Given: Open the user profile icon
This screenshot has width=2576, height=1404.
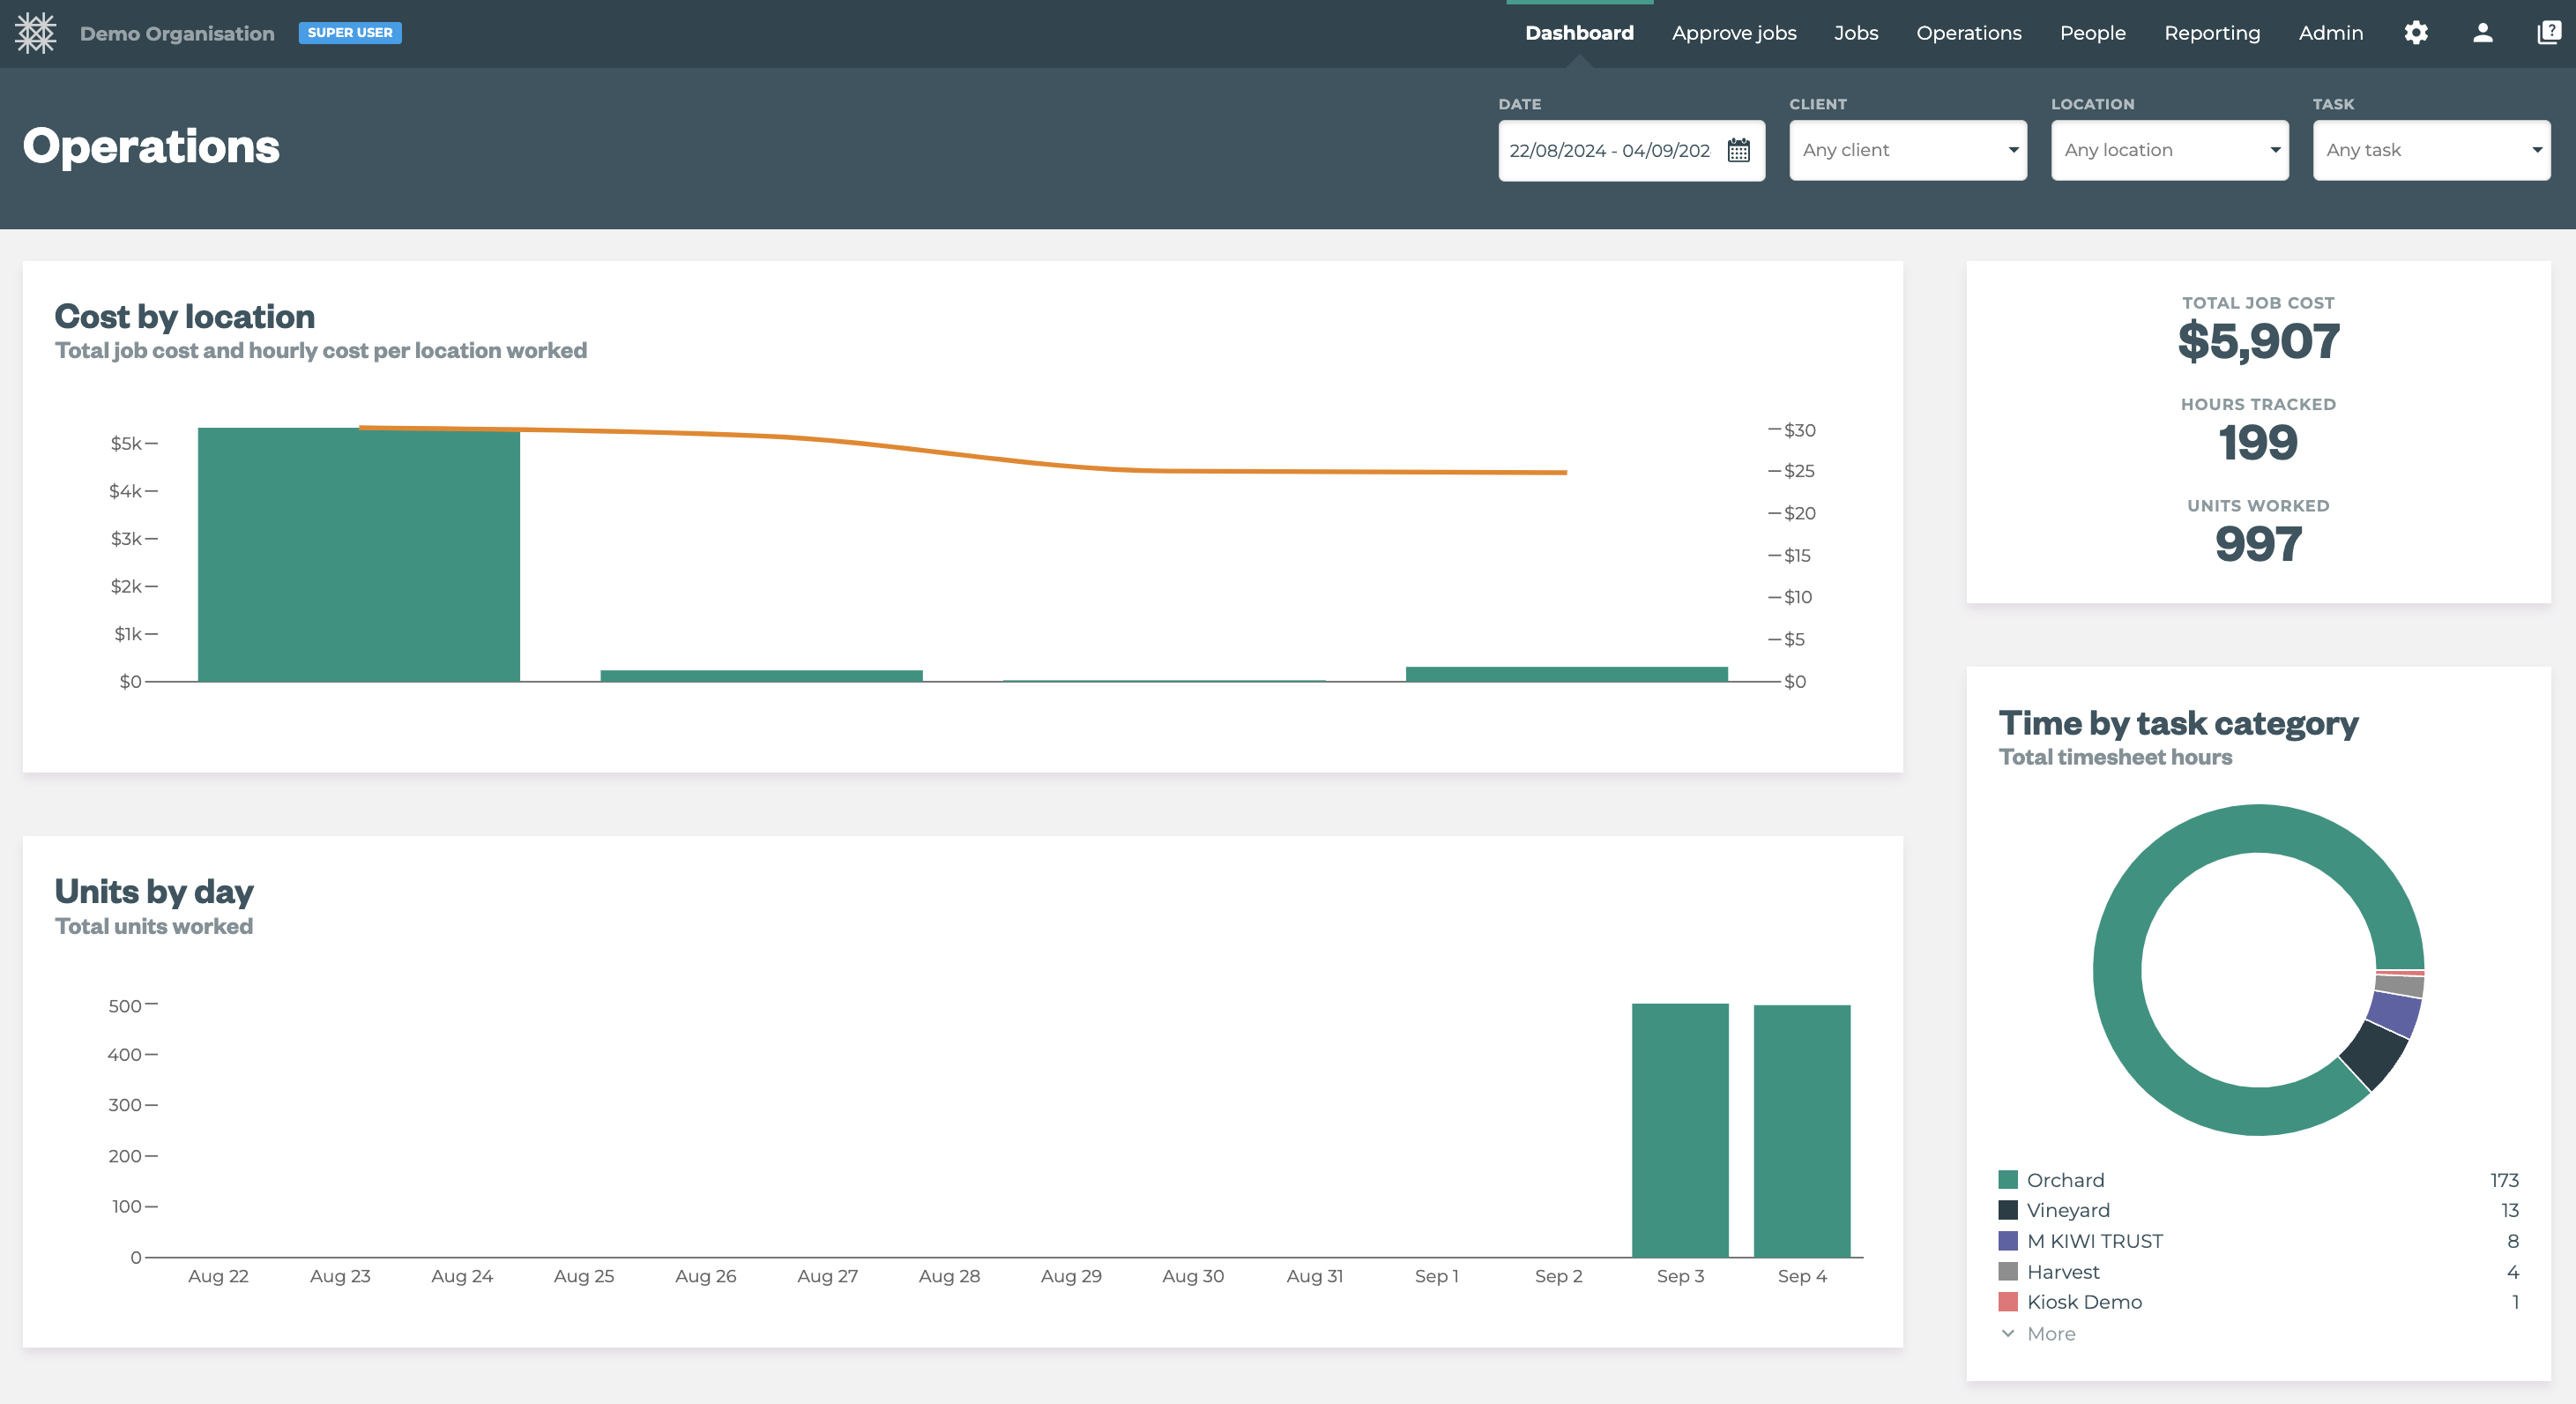Looking at the screenshot, I should (2482, 33).
